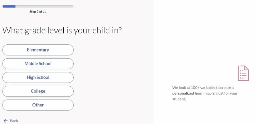
Task: Click the filled blue part of the progress bar
Action: tap(9, 6)
